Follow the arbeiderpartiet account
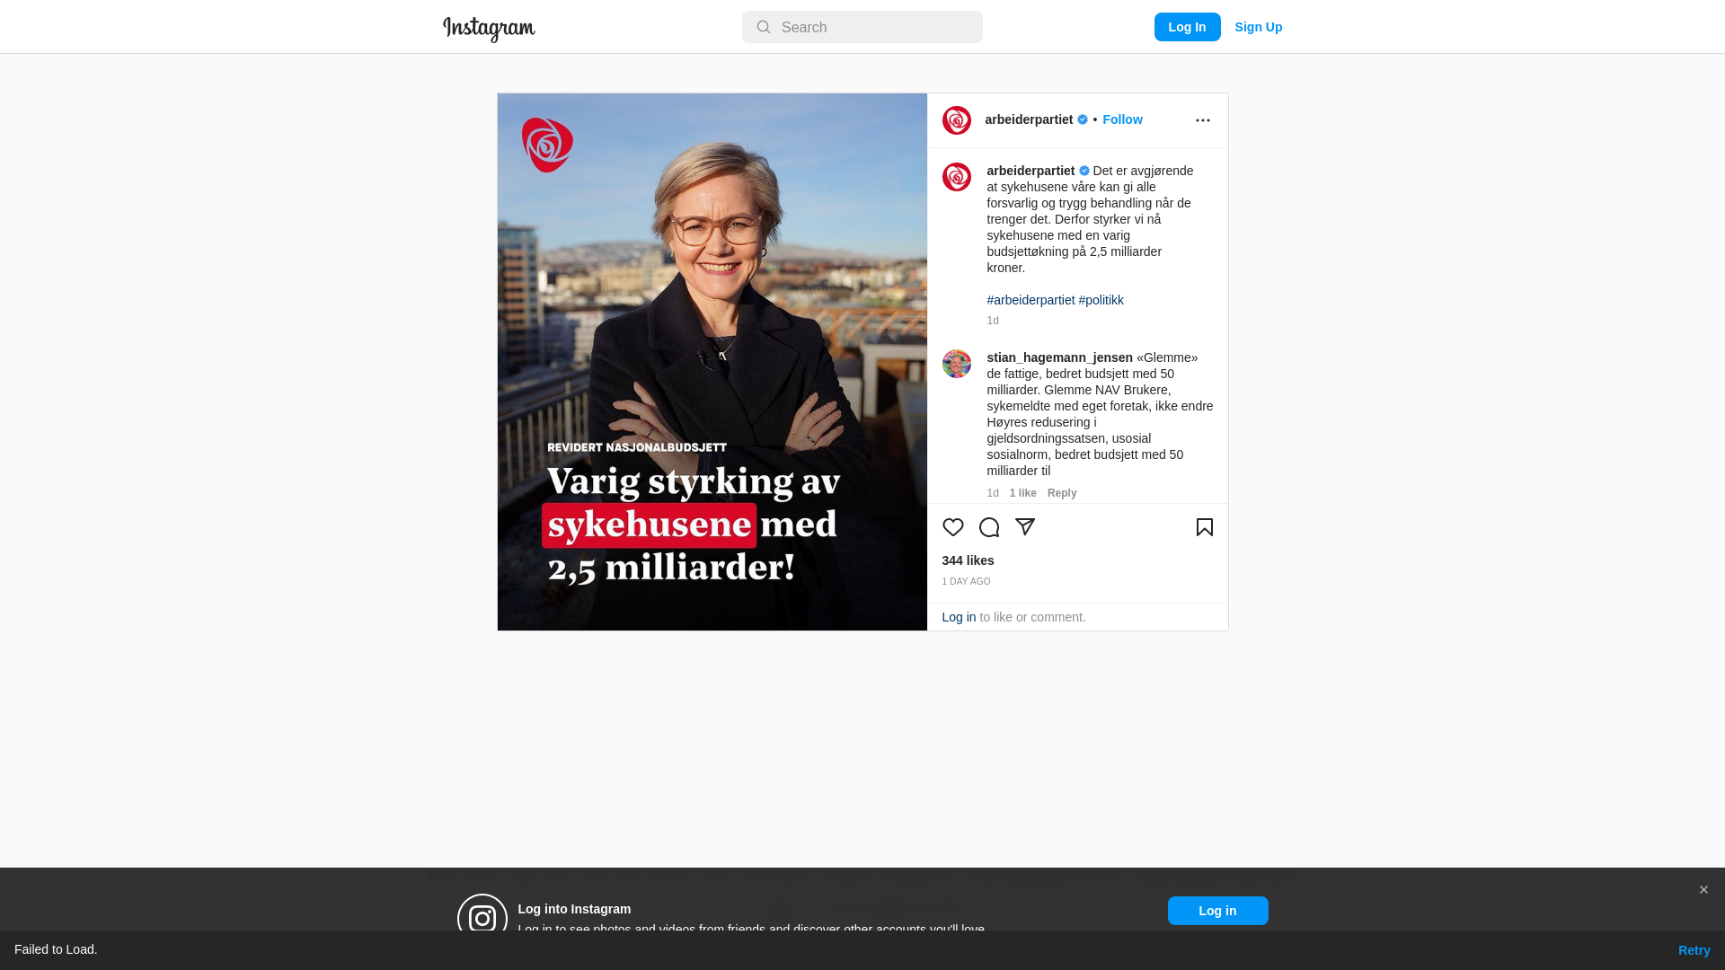1725x970 pixels. click(x=1123, y=119)
